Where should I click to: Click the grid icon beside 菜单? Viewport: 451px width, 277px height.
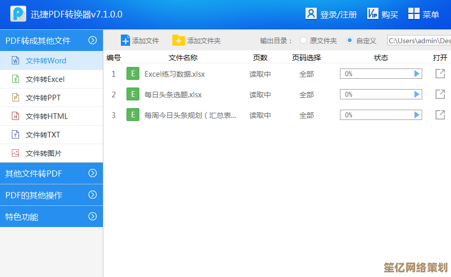414,13
